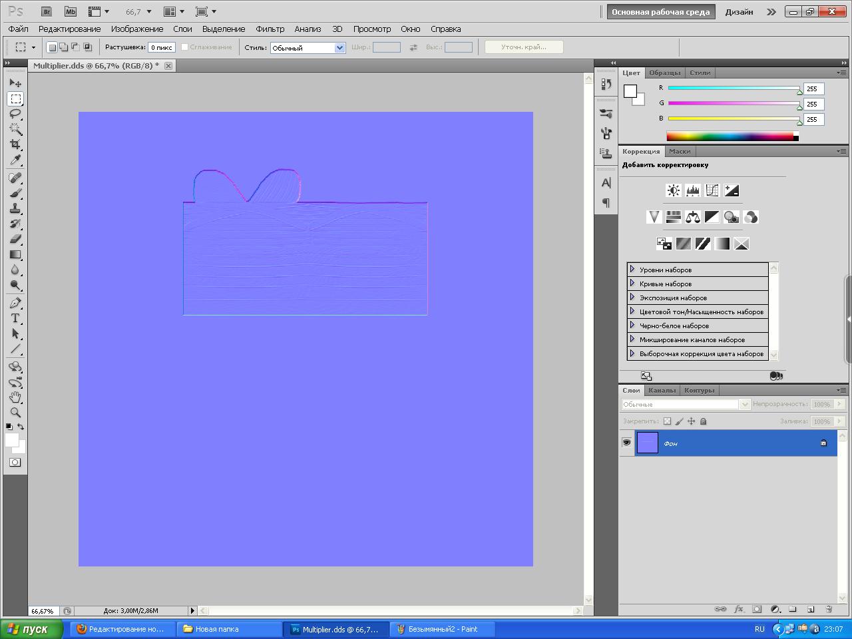Select the Zoom tool
Screen dimensions: 852x639
click(15, 413)
